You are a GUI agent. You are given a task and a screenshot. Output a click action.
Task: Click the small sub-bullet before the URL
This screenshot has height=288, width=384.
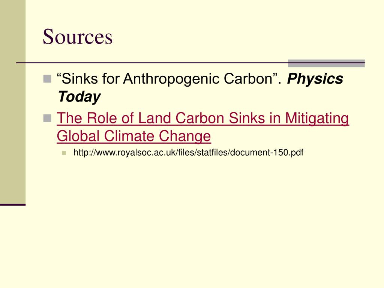tap(64, 153)
